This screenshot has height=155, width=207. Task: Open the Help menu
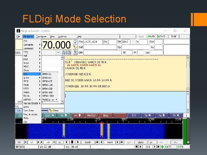click(x=79, y=37)
